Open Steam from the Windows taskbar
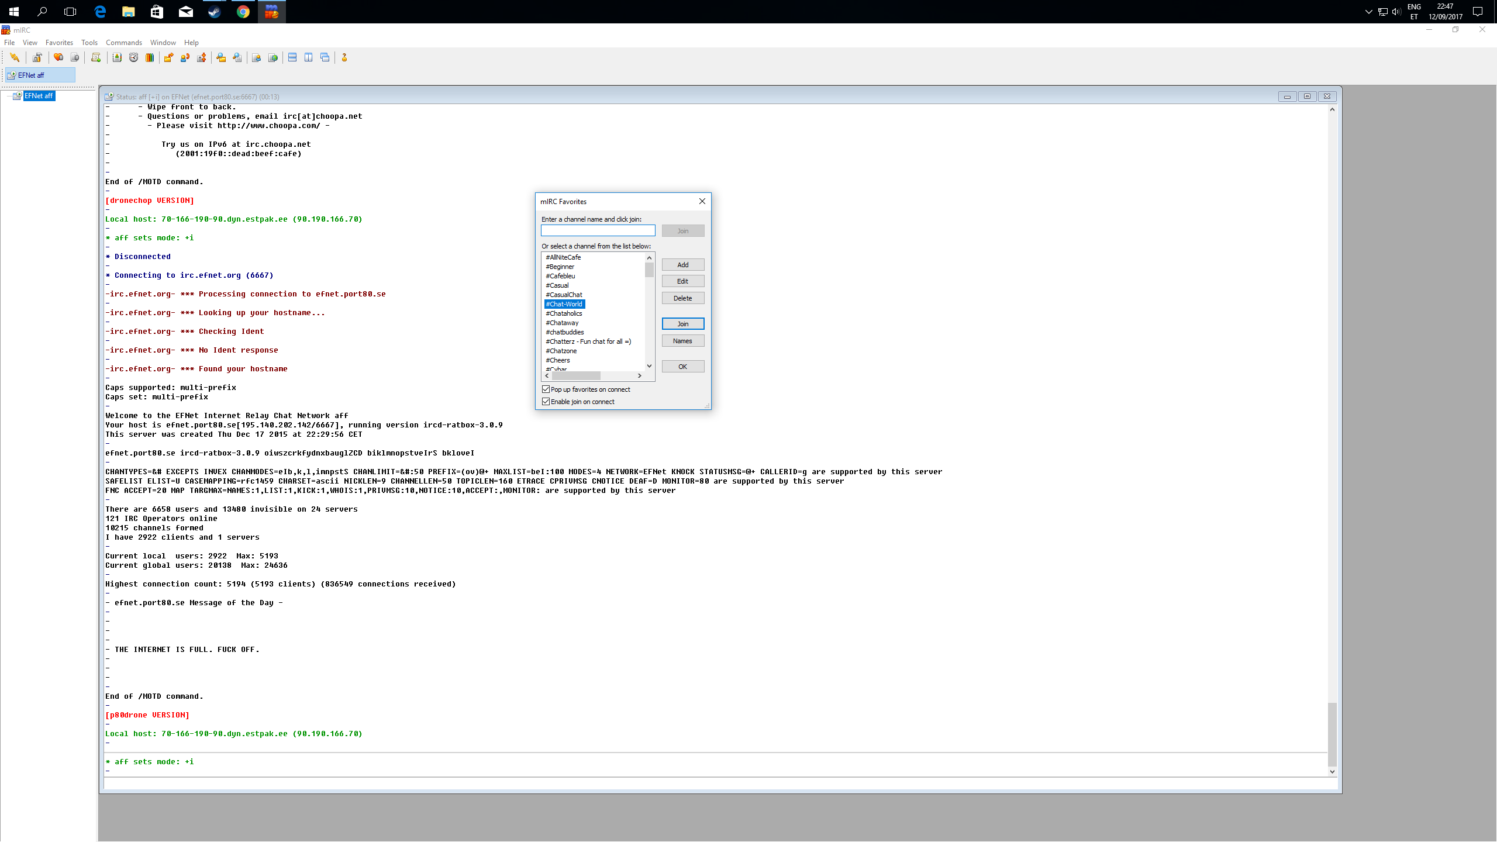 (x=214, y=12)
